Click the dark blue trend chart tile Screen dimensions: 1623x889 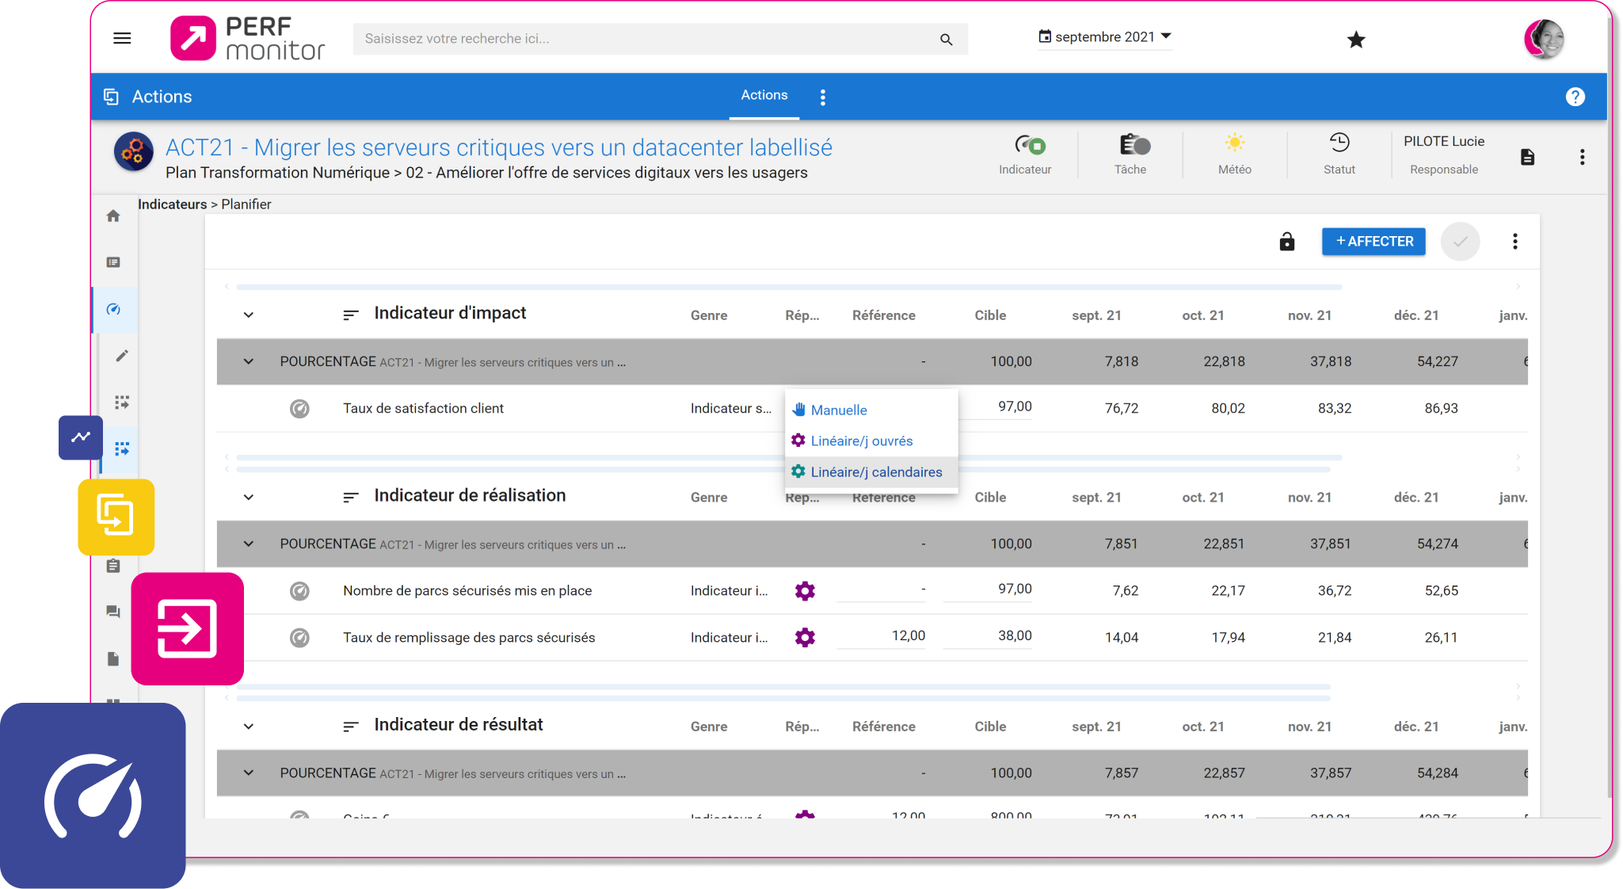point(81,437)
